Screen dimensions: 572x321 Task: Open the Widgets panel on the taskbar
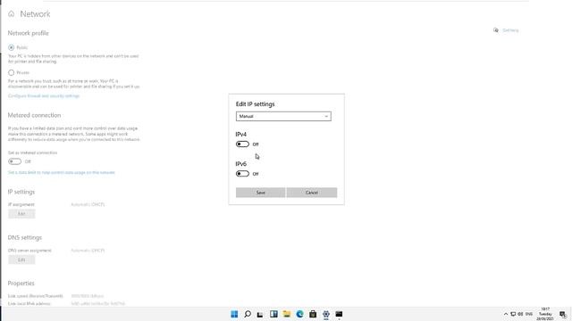(273, 314)
